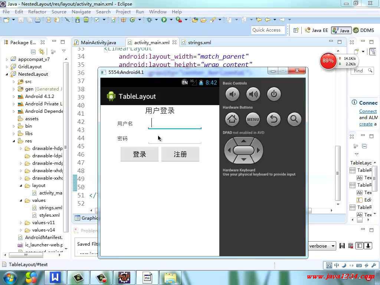Click the Debug bug toolbar icon
Screen dimensions: 380x285
click(x=149, y=20)
